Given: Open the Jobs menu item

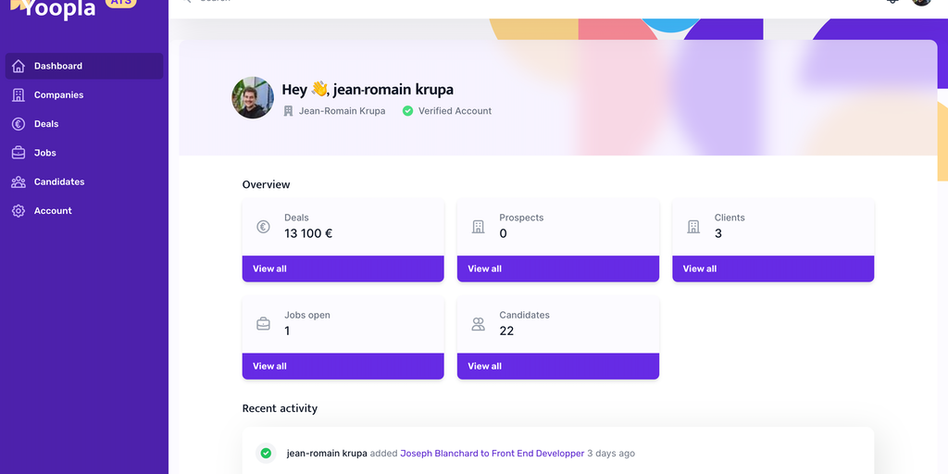Looking at the screenshot, I should pos(45,153).
